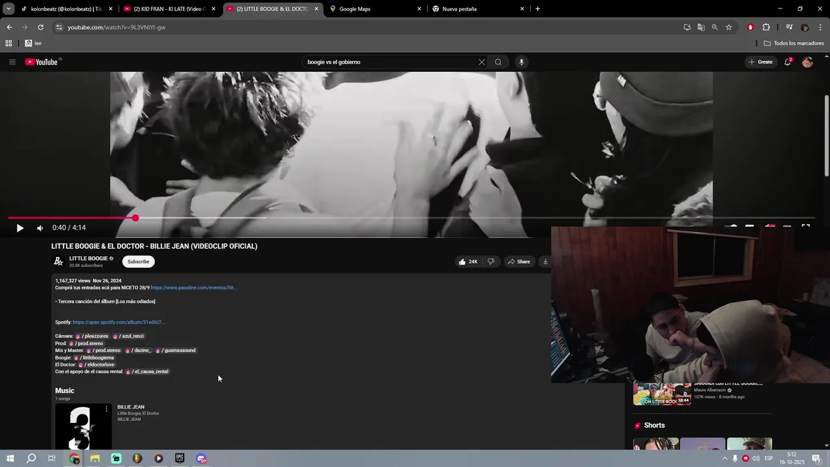This screenshot has height=467, width=830.
Task: Open the BILLIE JEAN album art thumbnail
Action: click(84, 426)
